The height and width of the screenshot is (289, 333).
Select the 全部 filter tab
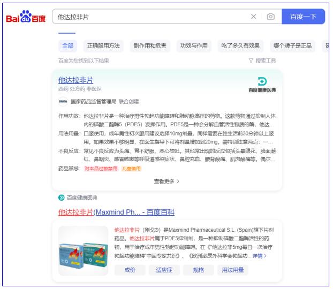coord(67,45)
